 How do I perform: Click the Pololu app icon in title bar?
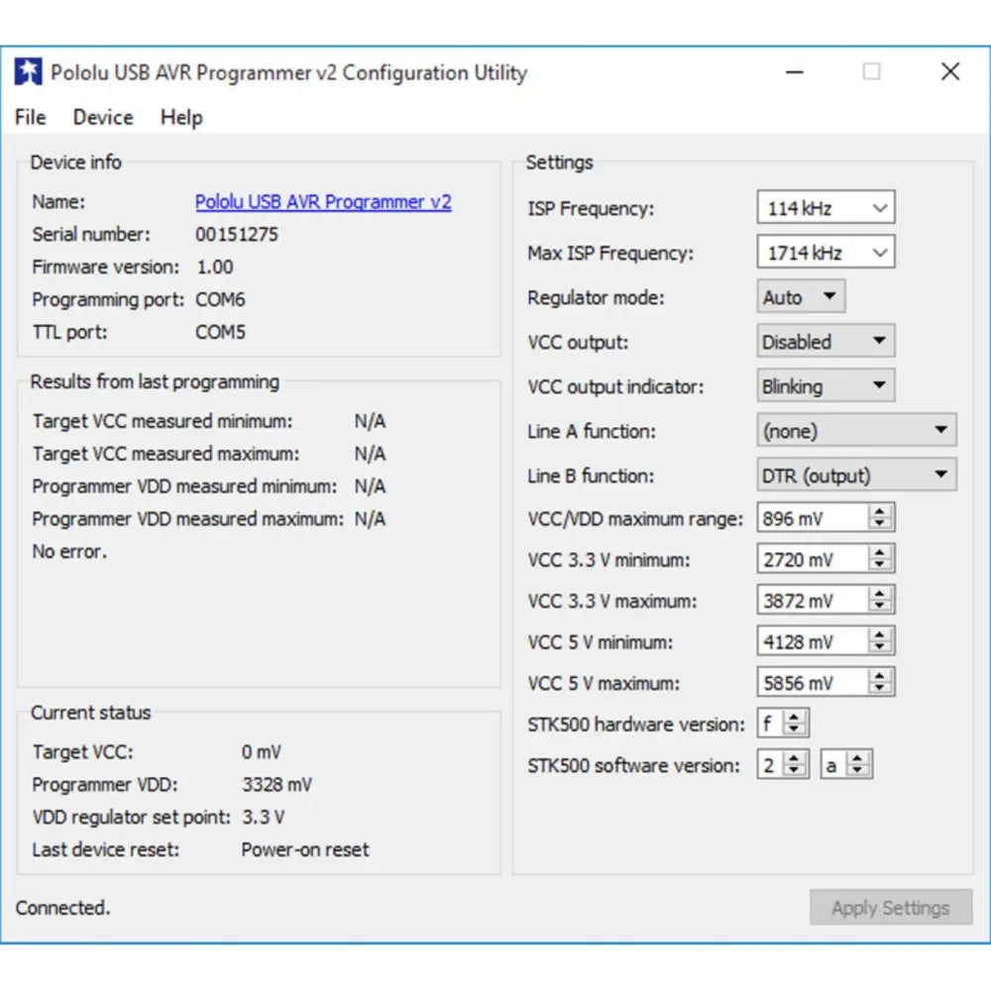coord(29,72)
